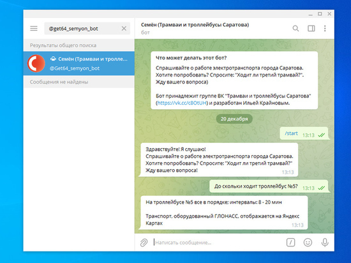351x263 pixels.
Task: Show bot commands via slash icon
Action: [x=290, y=242]
